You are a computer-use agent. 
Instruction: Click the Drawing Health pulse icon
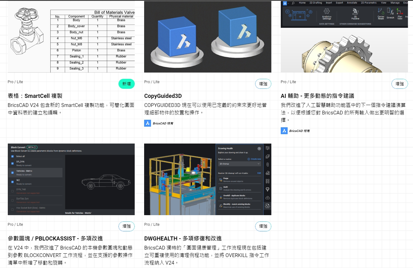click(267, 206)
